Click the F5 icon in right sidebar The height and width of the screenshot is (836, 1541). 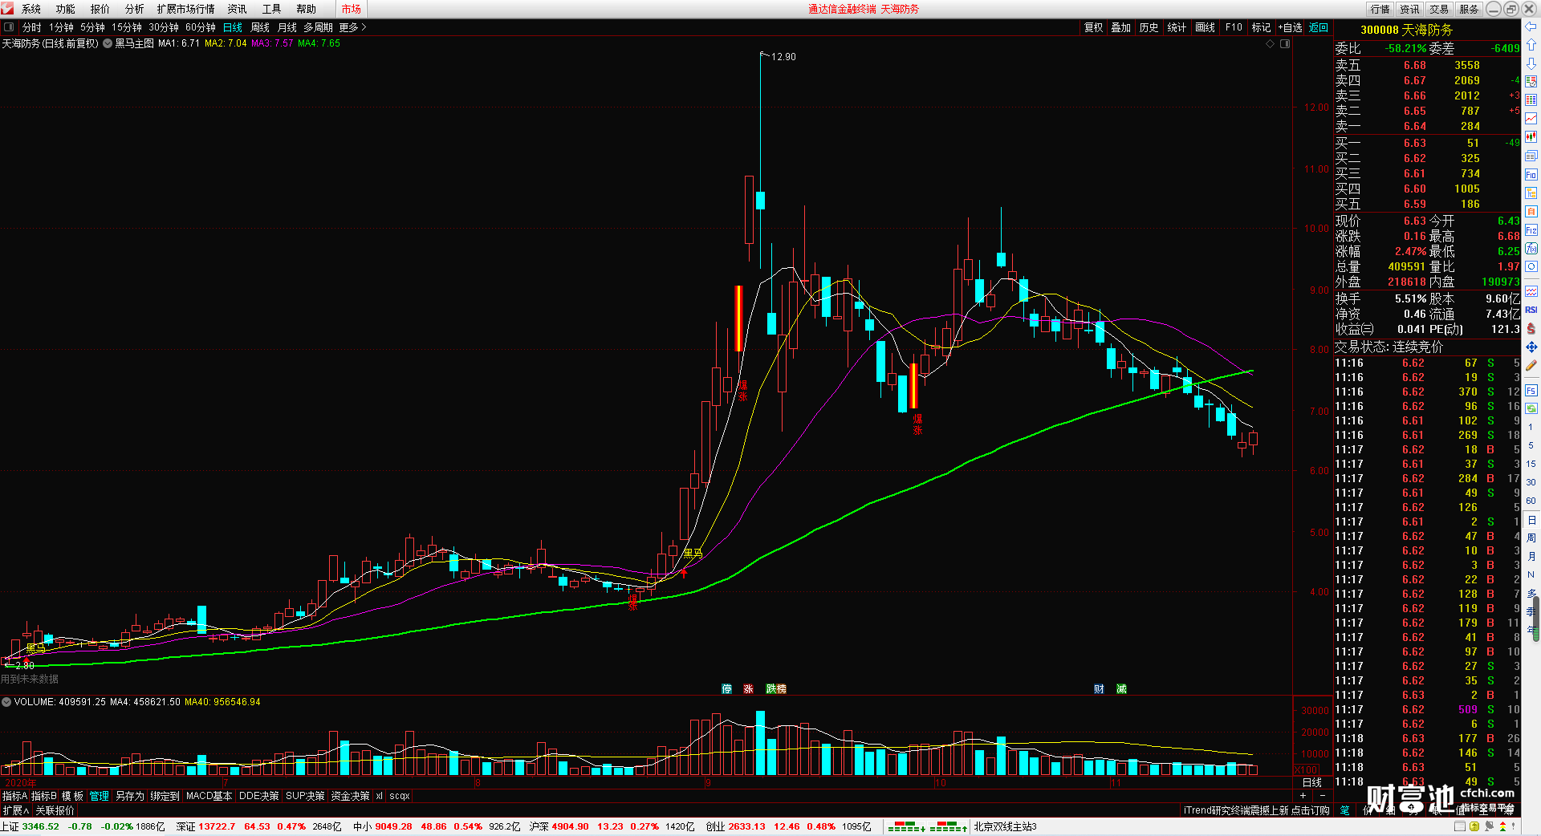click(x=1531, y=391)
